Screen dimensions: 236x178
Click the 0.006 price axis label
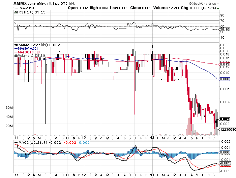click(x=225, y=89)
